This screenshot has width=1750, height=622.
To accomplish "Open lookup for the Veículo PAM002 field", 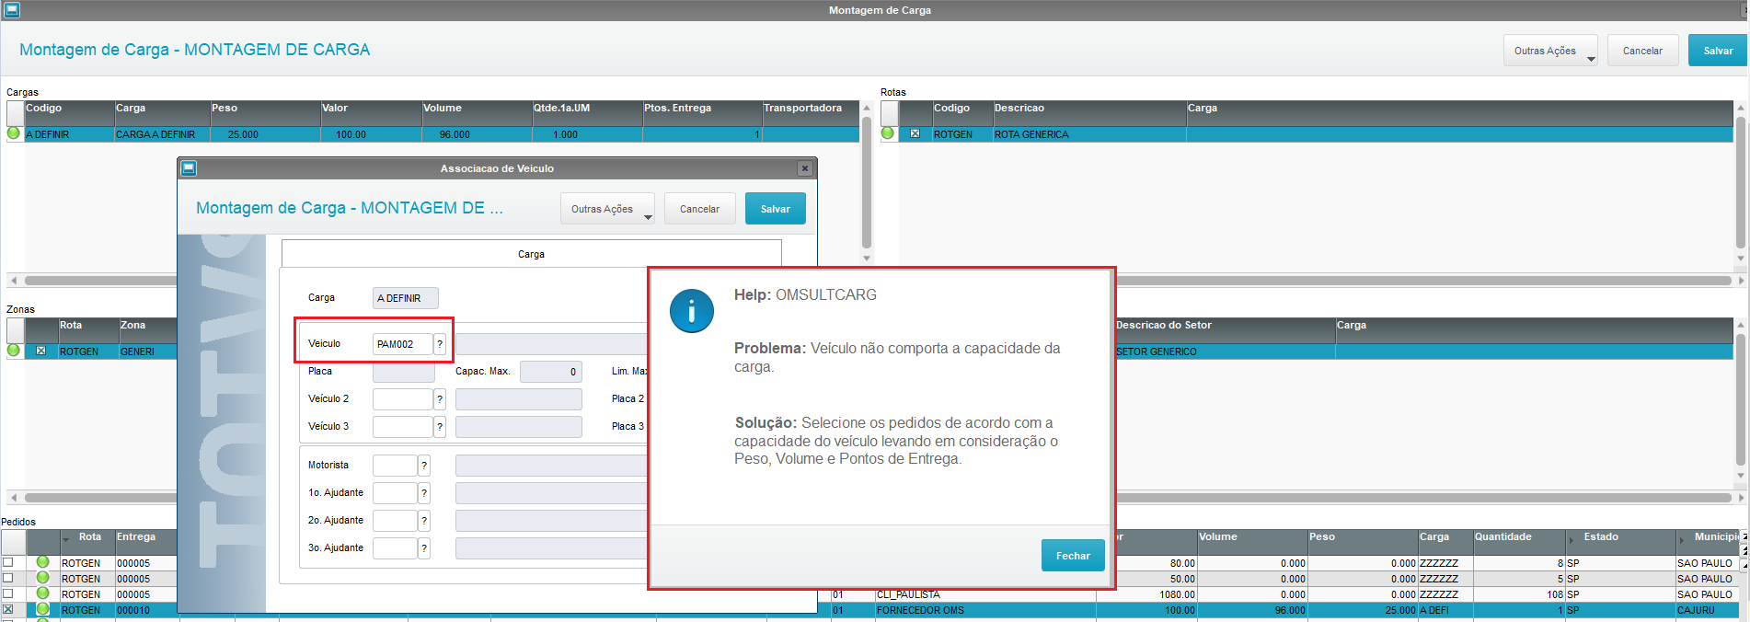I will point(440,344).
